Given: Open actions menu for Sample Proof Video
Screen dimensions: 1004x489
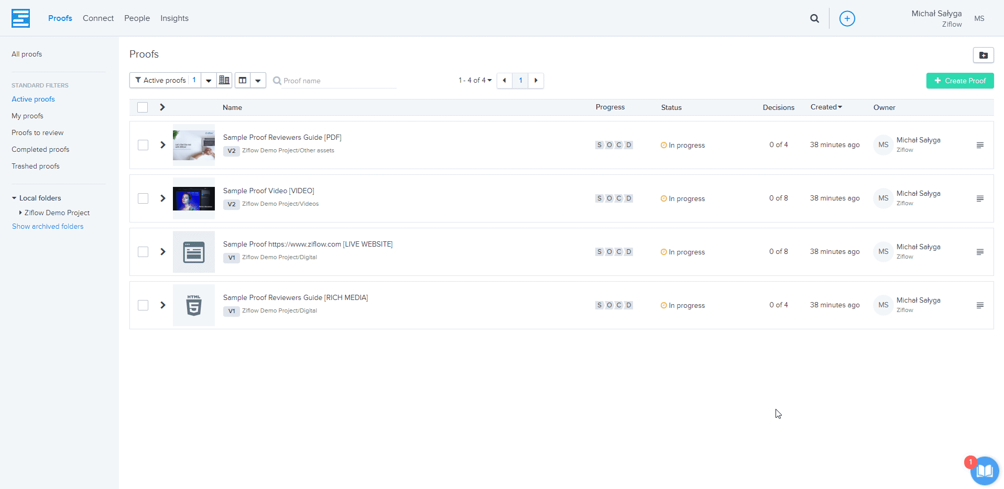Looking at the screenshot, I should click(x=979, y=198).
